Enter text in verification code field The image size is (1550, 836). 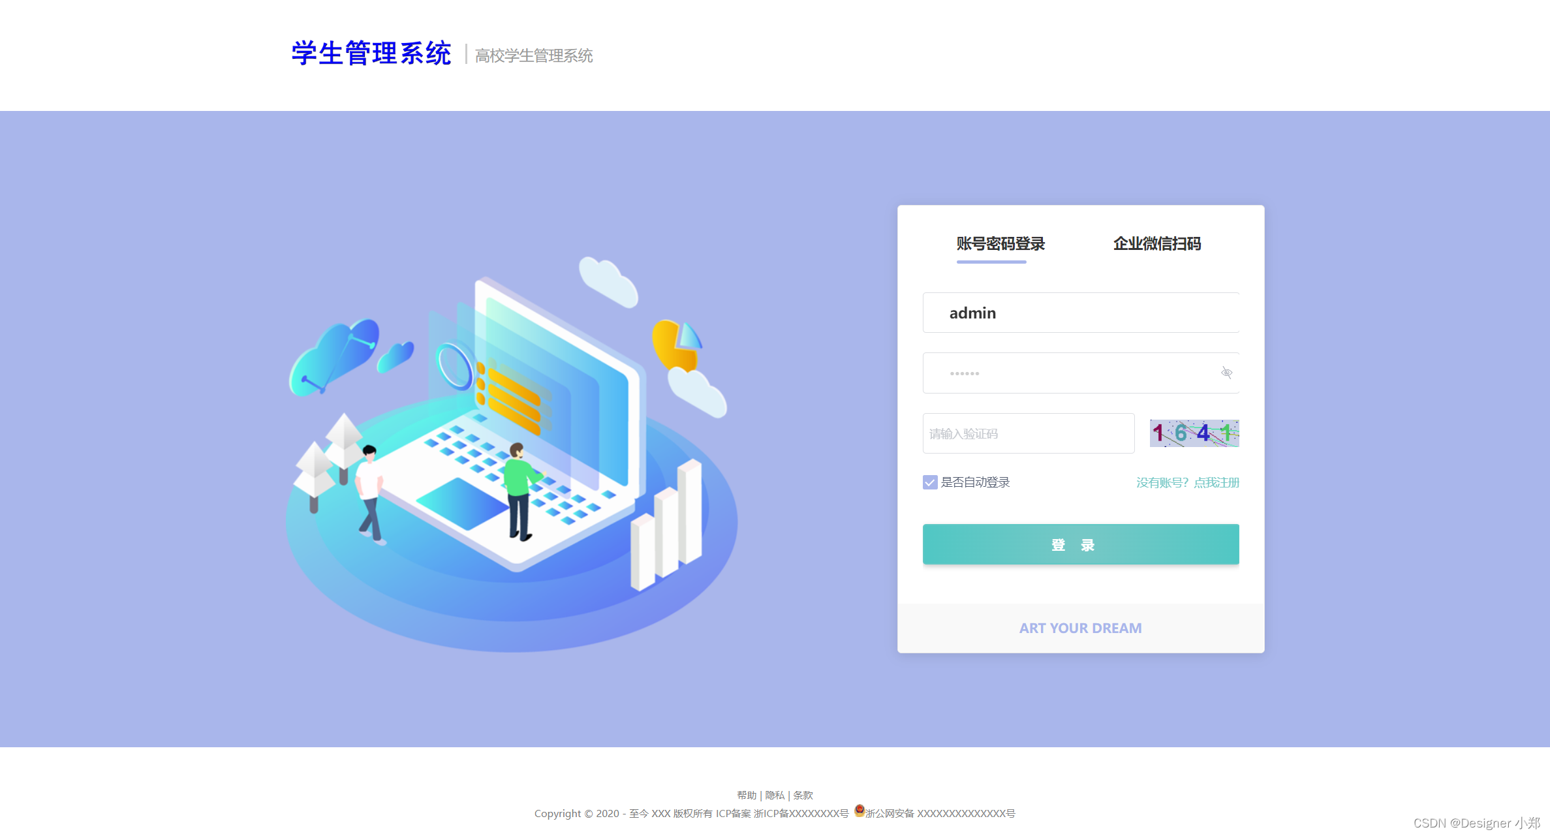click(1025, 433)
